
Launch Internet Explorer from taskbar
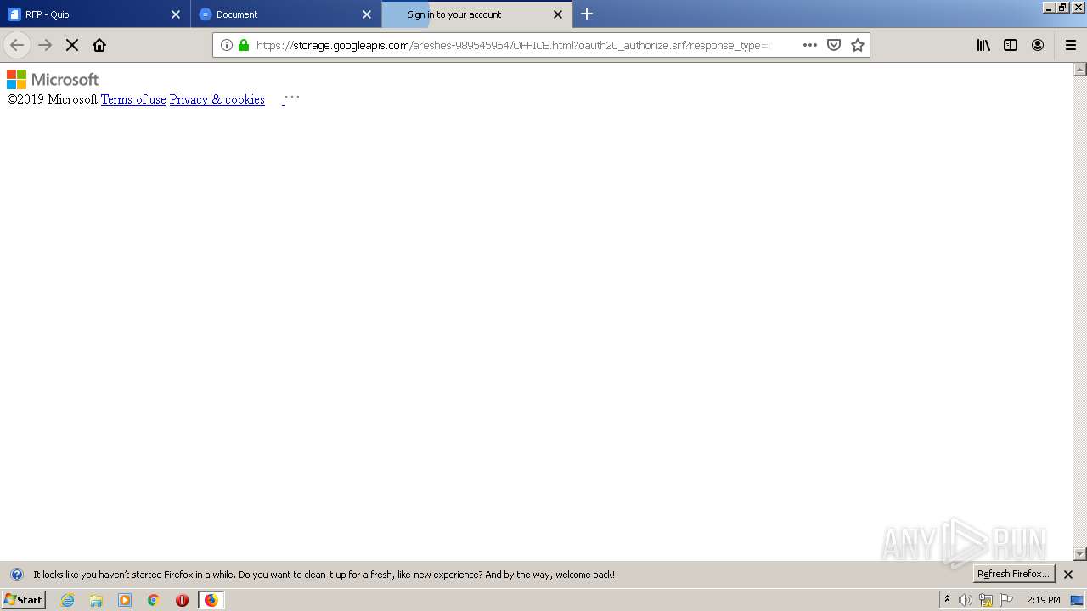click(x=67, y=600)
